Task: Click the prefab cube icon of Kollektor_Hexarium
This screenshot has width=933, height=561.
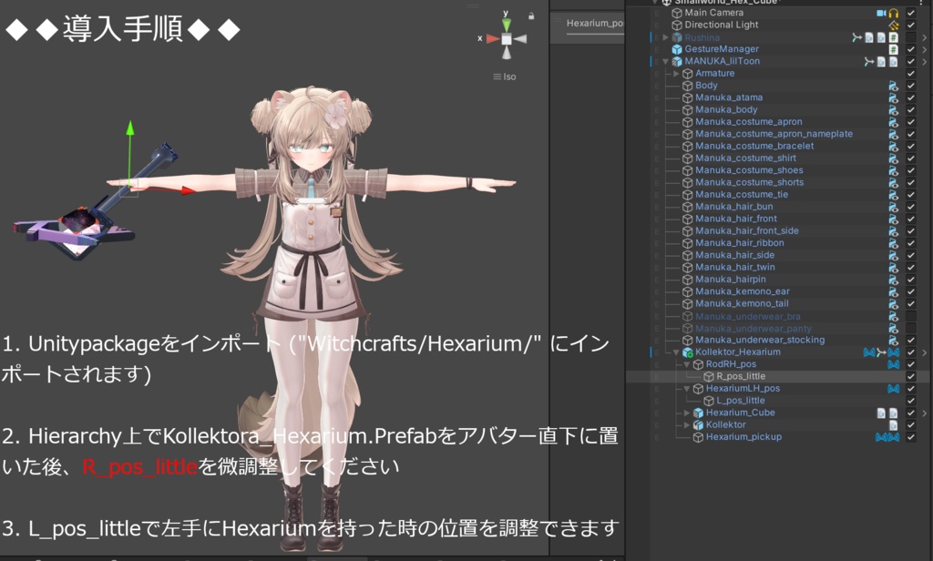Action: 687,352
